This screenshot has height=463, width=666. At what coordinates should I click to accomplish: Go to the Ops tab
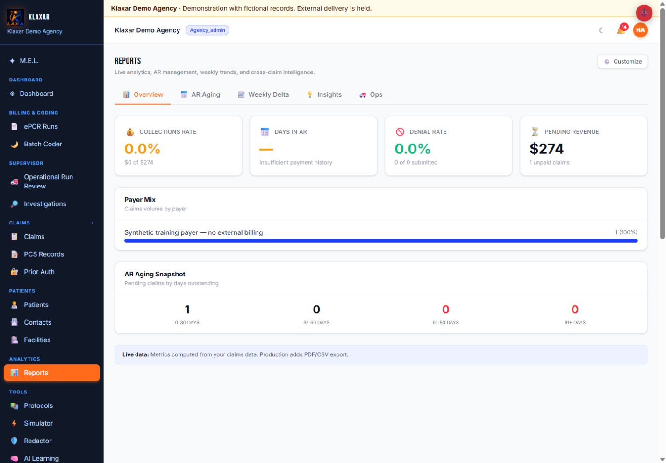pyautogui.click(x=371, y=94)
